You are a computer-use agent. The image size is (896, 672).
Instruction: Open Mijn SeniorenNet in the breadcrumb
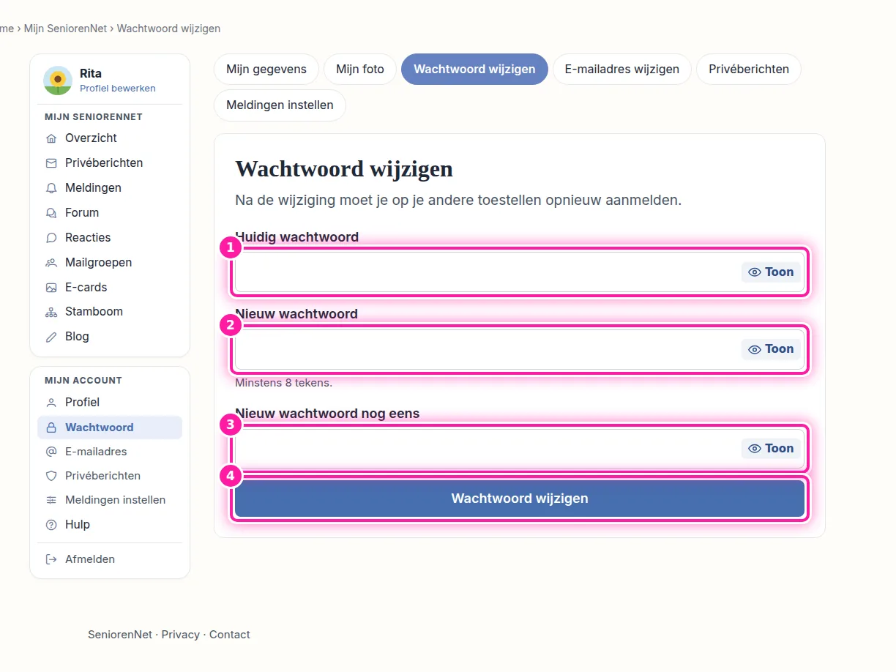(65, 29)
